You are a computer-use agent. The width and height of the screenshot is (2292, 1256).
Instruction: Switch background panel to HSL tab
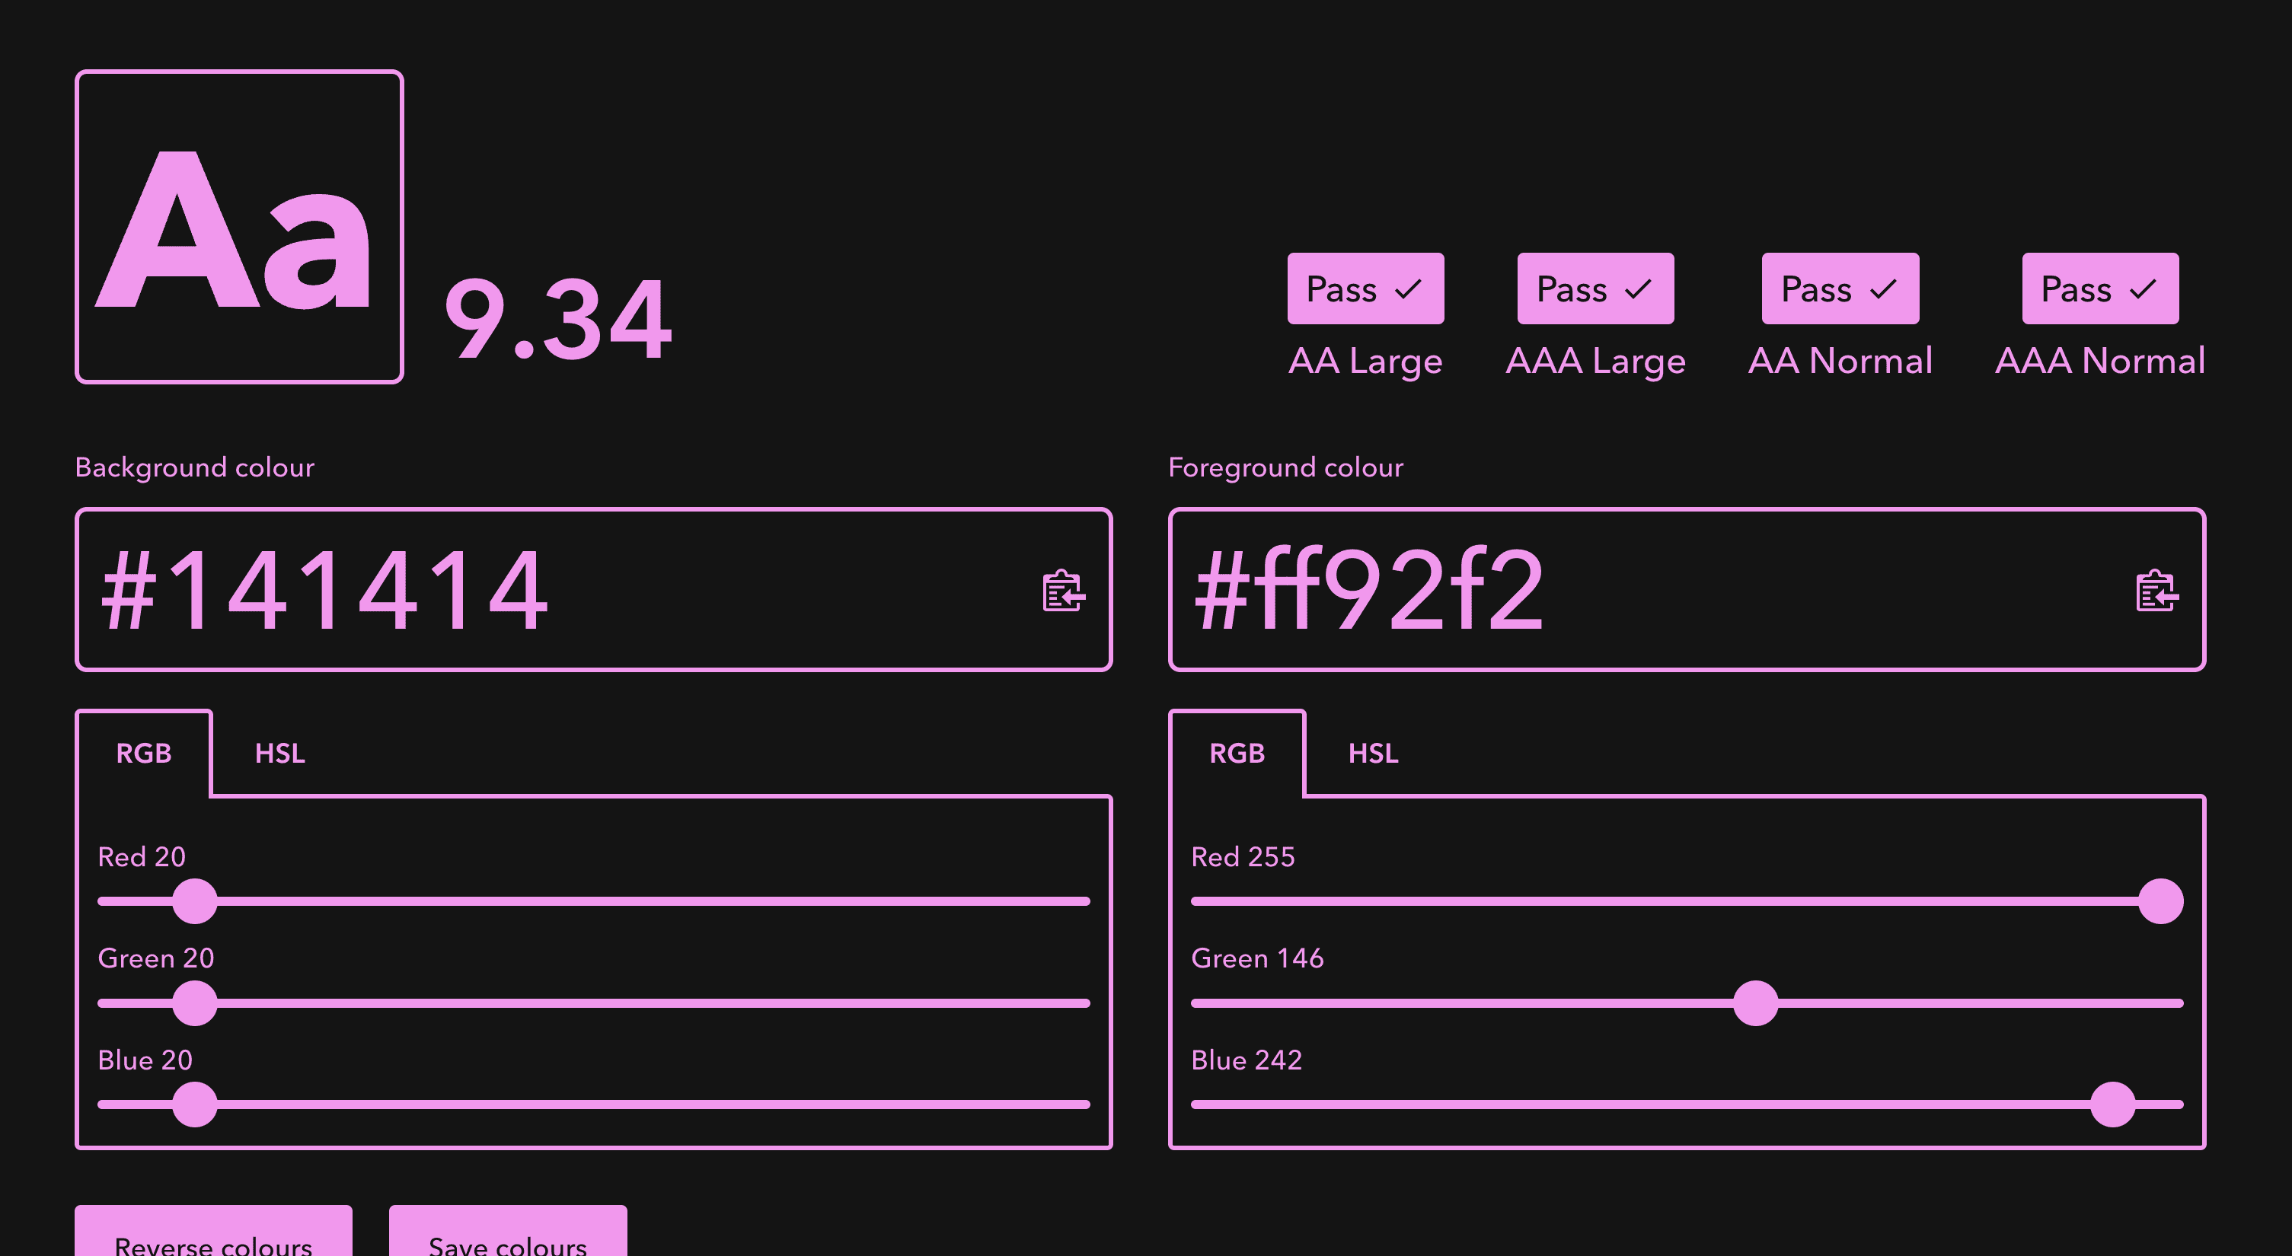(279, 754)
